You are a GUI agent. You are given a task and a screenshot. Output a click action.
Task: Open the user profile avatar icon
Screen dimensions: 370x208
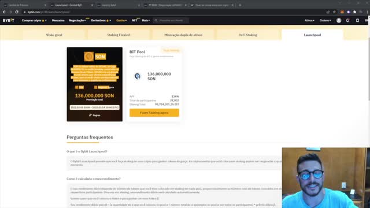click(339, 21)
